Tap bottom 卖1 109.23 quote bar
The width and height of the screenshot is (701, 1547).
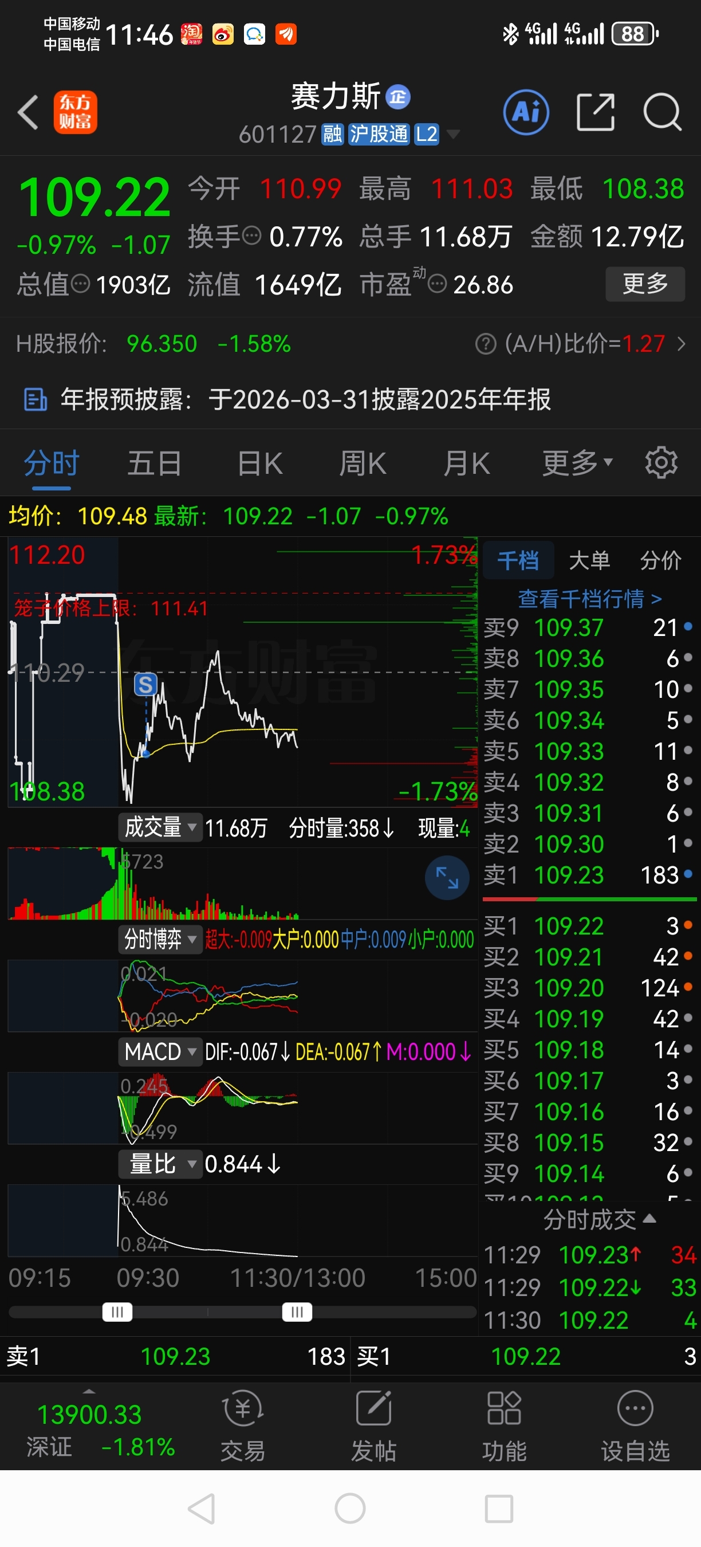[x=175, y=1356]
